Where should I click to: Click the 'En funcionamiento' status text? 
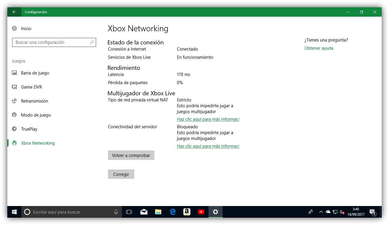(195, 57)
